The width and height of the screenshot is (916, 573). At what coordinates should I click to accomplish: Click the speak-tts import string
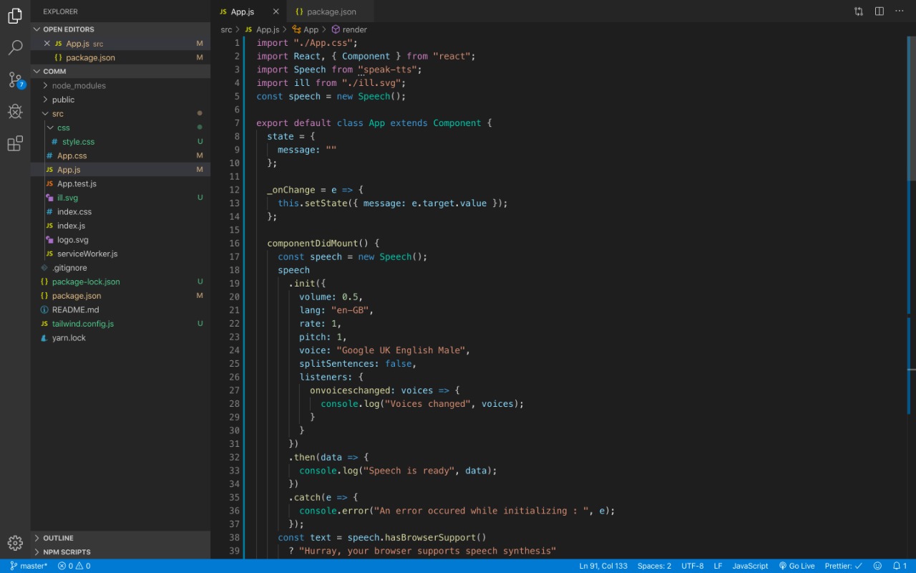(390, 69)
